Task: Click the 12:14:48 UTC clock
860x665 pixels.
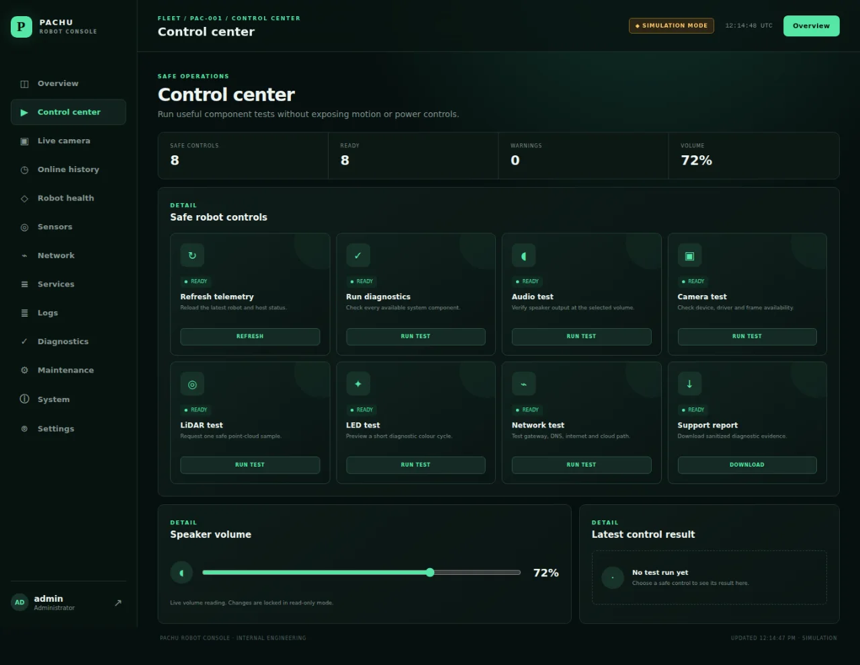Action: pyautogui.click(x=748, y=26)
